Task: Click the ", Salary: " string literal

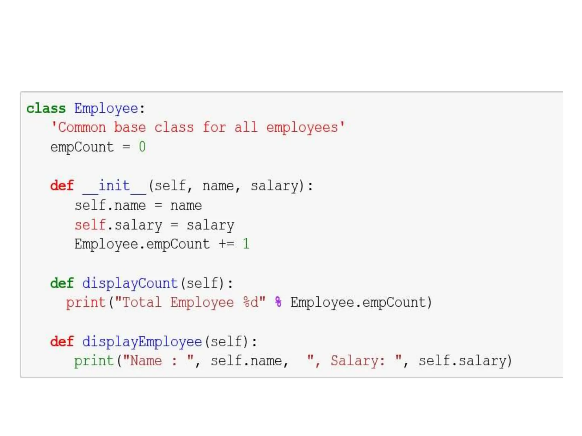Action: pyautogui.click(x=354, y=361)
